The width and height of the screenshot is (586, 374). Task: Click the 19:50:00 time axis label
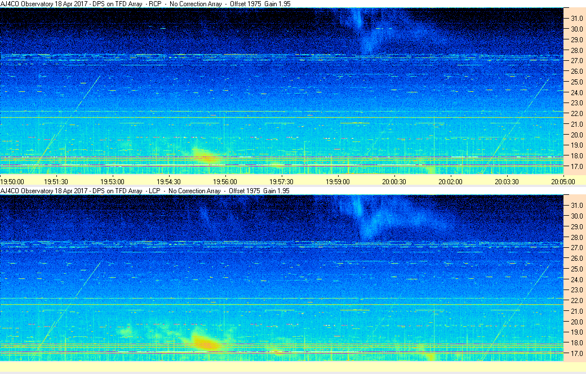point(12,181)
